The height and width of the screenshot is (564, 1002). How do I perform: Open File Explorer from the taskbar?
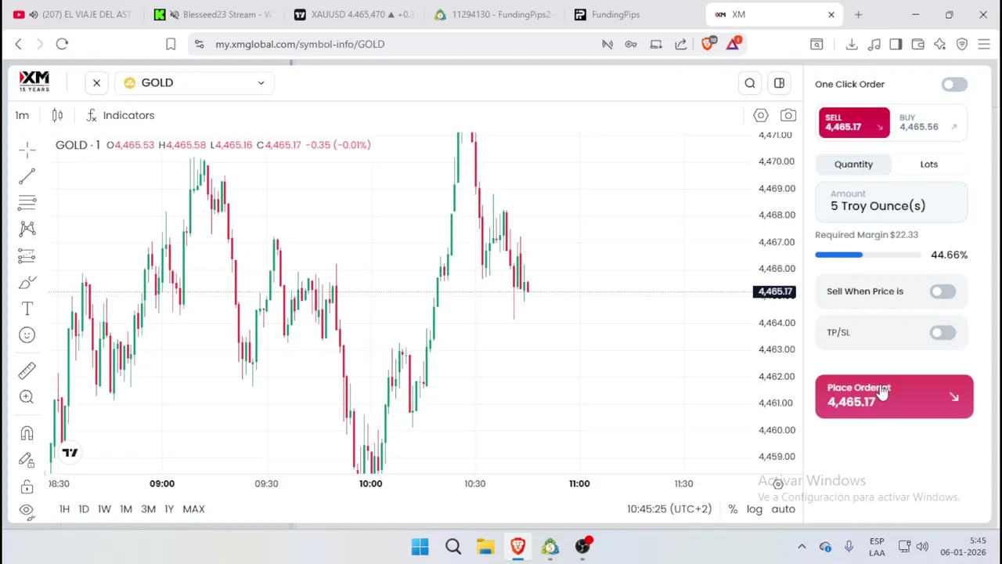pos(485,546)
